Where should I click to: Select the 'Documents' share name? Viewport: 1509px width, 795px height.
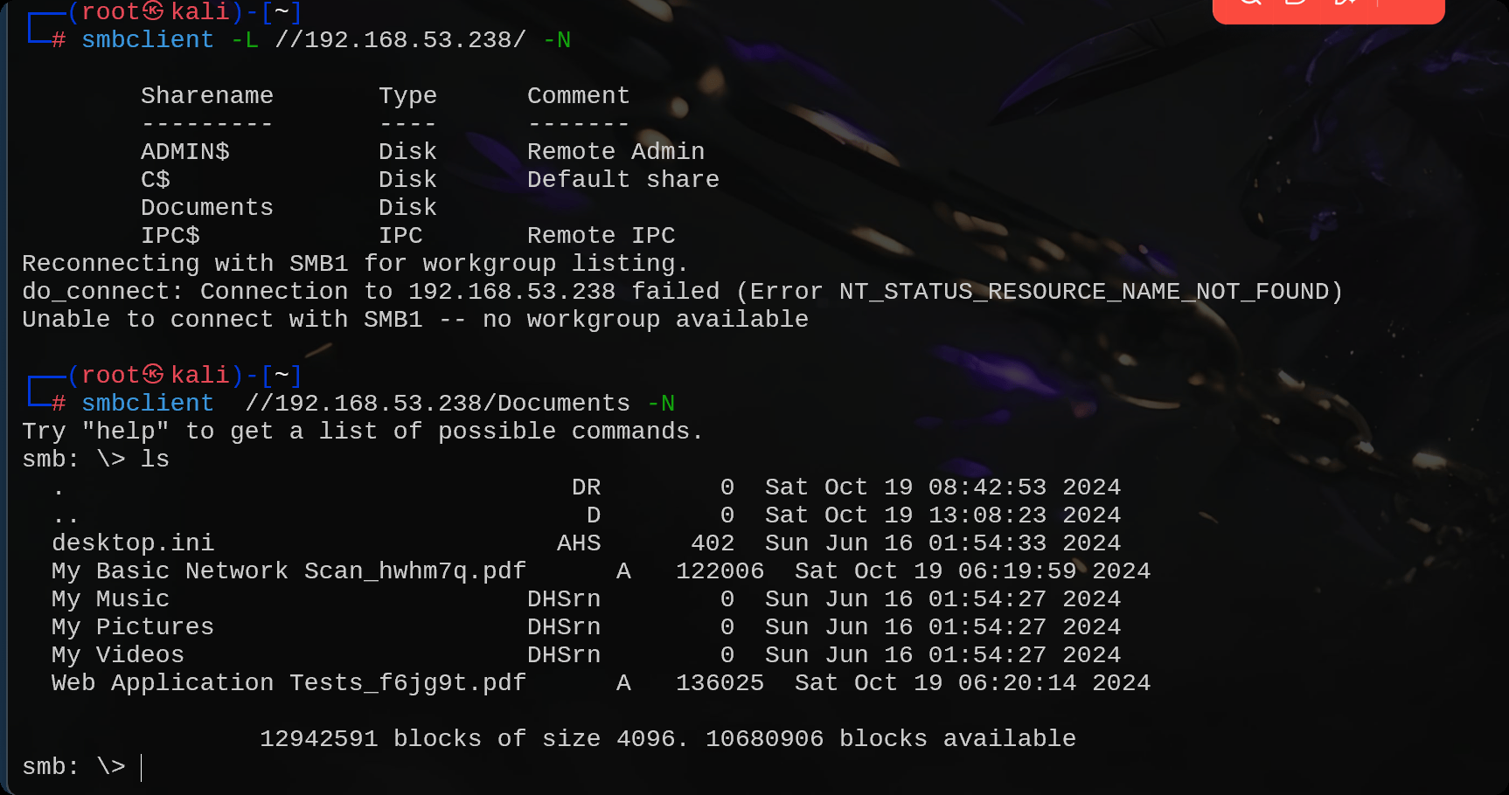(206, 207)
